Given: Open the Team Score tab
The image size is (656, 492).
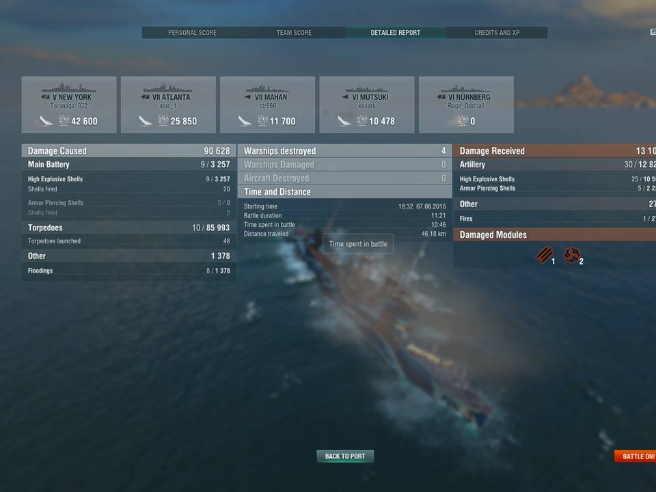Looking at the screenshot, I should [x=294, y=33].
